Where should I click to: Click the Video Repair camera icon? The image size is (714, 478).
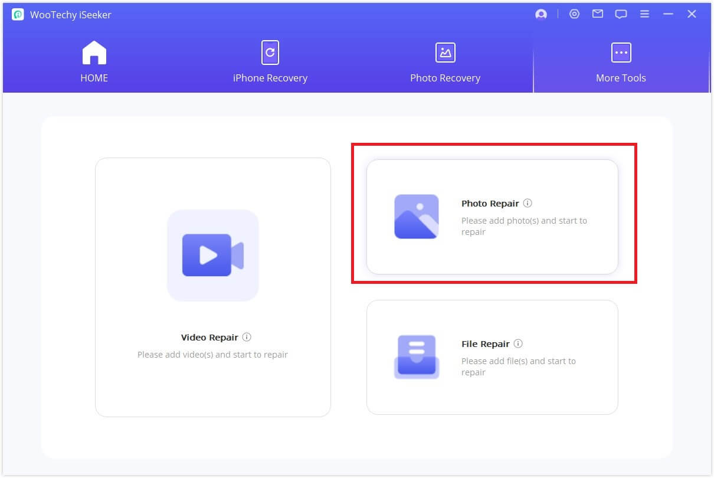[x=212, y=255]
